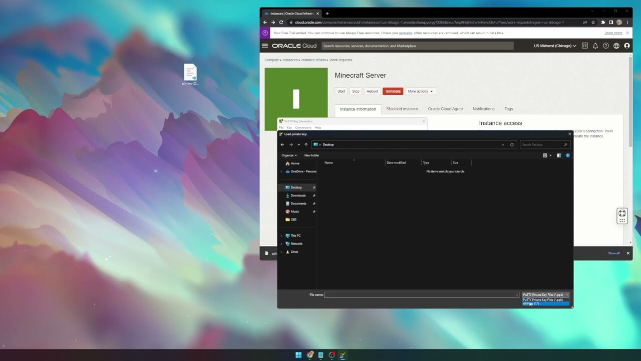Screen dimensions: 641x361
Task: Go up one folder level with arrow
Action: tap(306, 145)
